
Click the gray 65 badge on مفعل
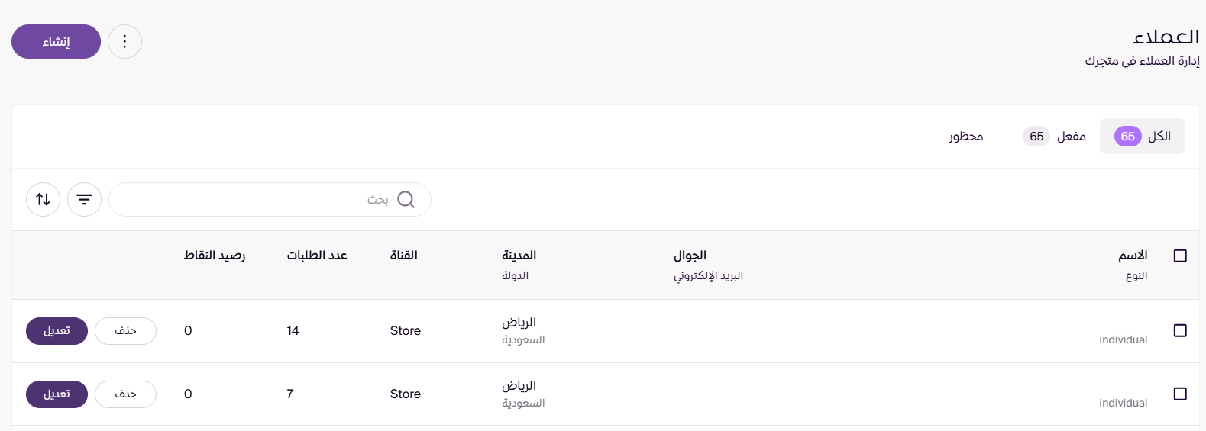1036,137
